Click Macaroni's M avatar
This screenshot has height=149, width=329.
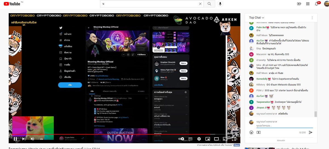251,54
